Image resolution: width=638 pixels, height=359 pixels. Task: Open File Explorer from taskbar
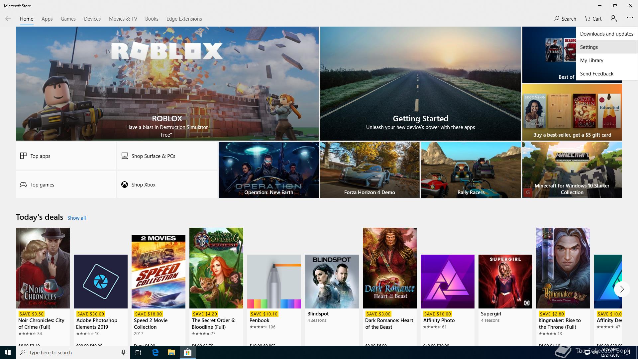pos(171,352)
